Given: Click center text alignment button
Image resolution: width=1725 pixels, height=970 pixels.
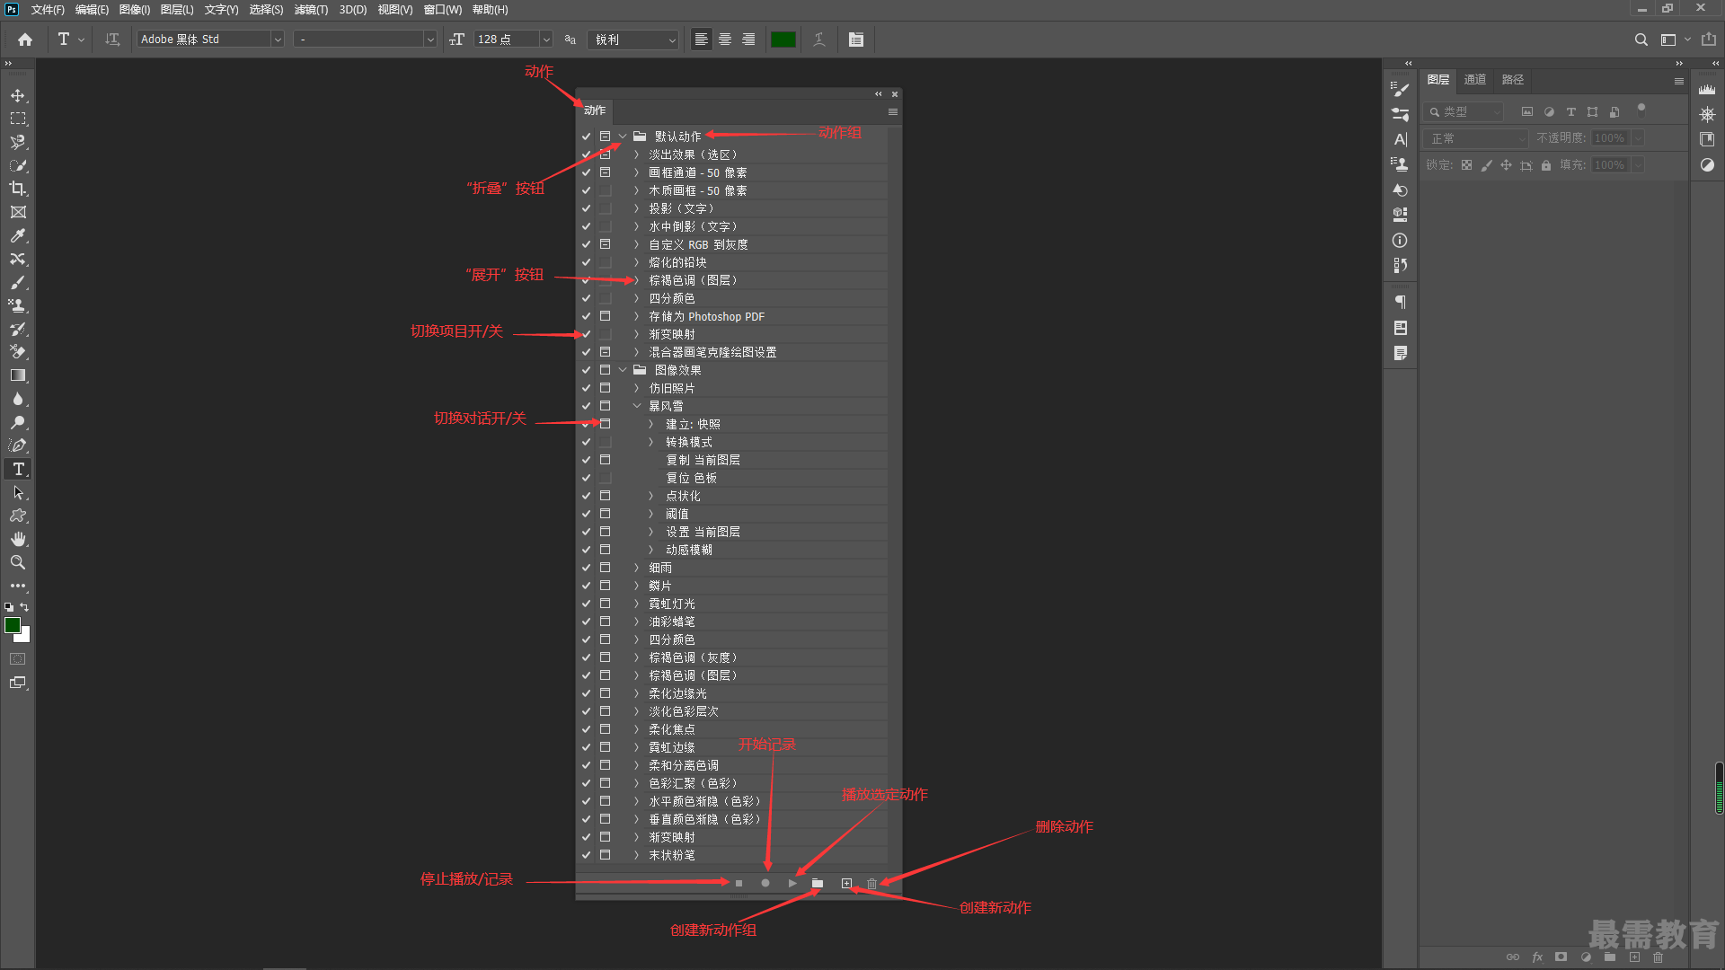Looking at the screenshot, I should tap(725, 40).
